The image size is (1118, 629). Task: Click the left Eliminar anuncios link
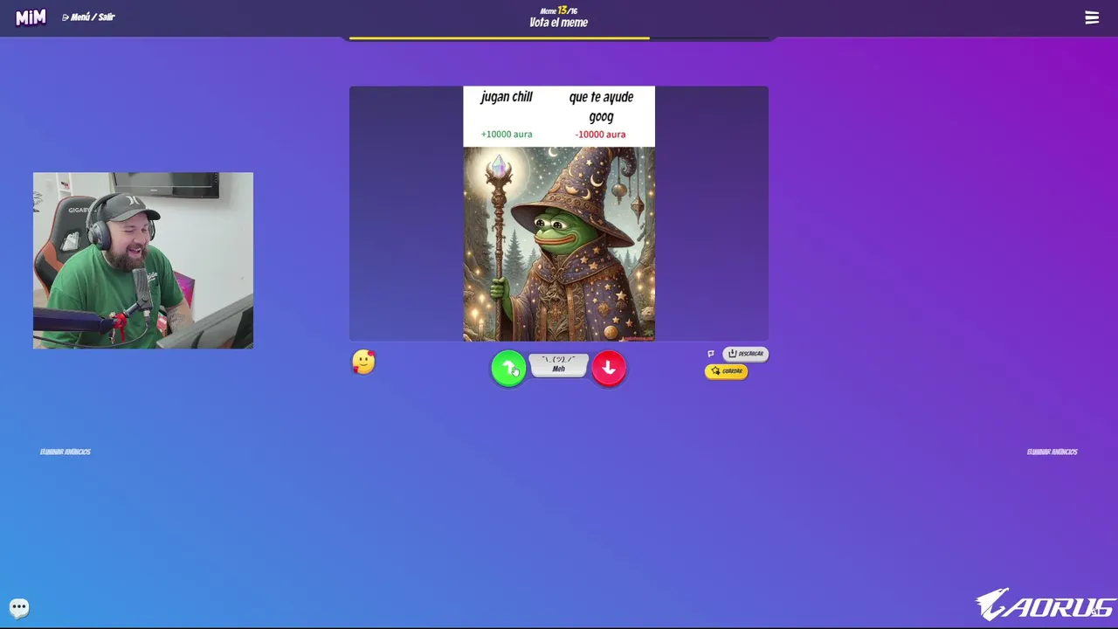pyautogui.click(x=66, y=452)
